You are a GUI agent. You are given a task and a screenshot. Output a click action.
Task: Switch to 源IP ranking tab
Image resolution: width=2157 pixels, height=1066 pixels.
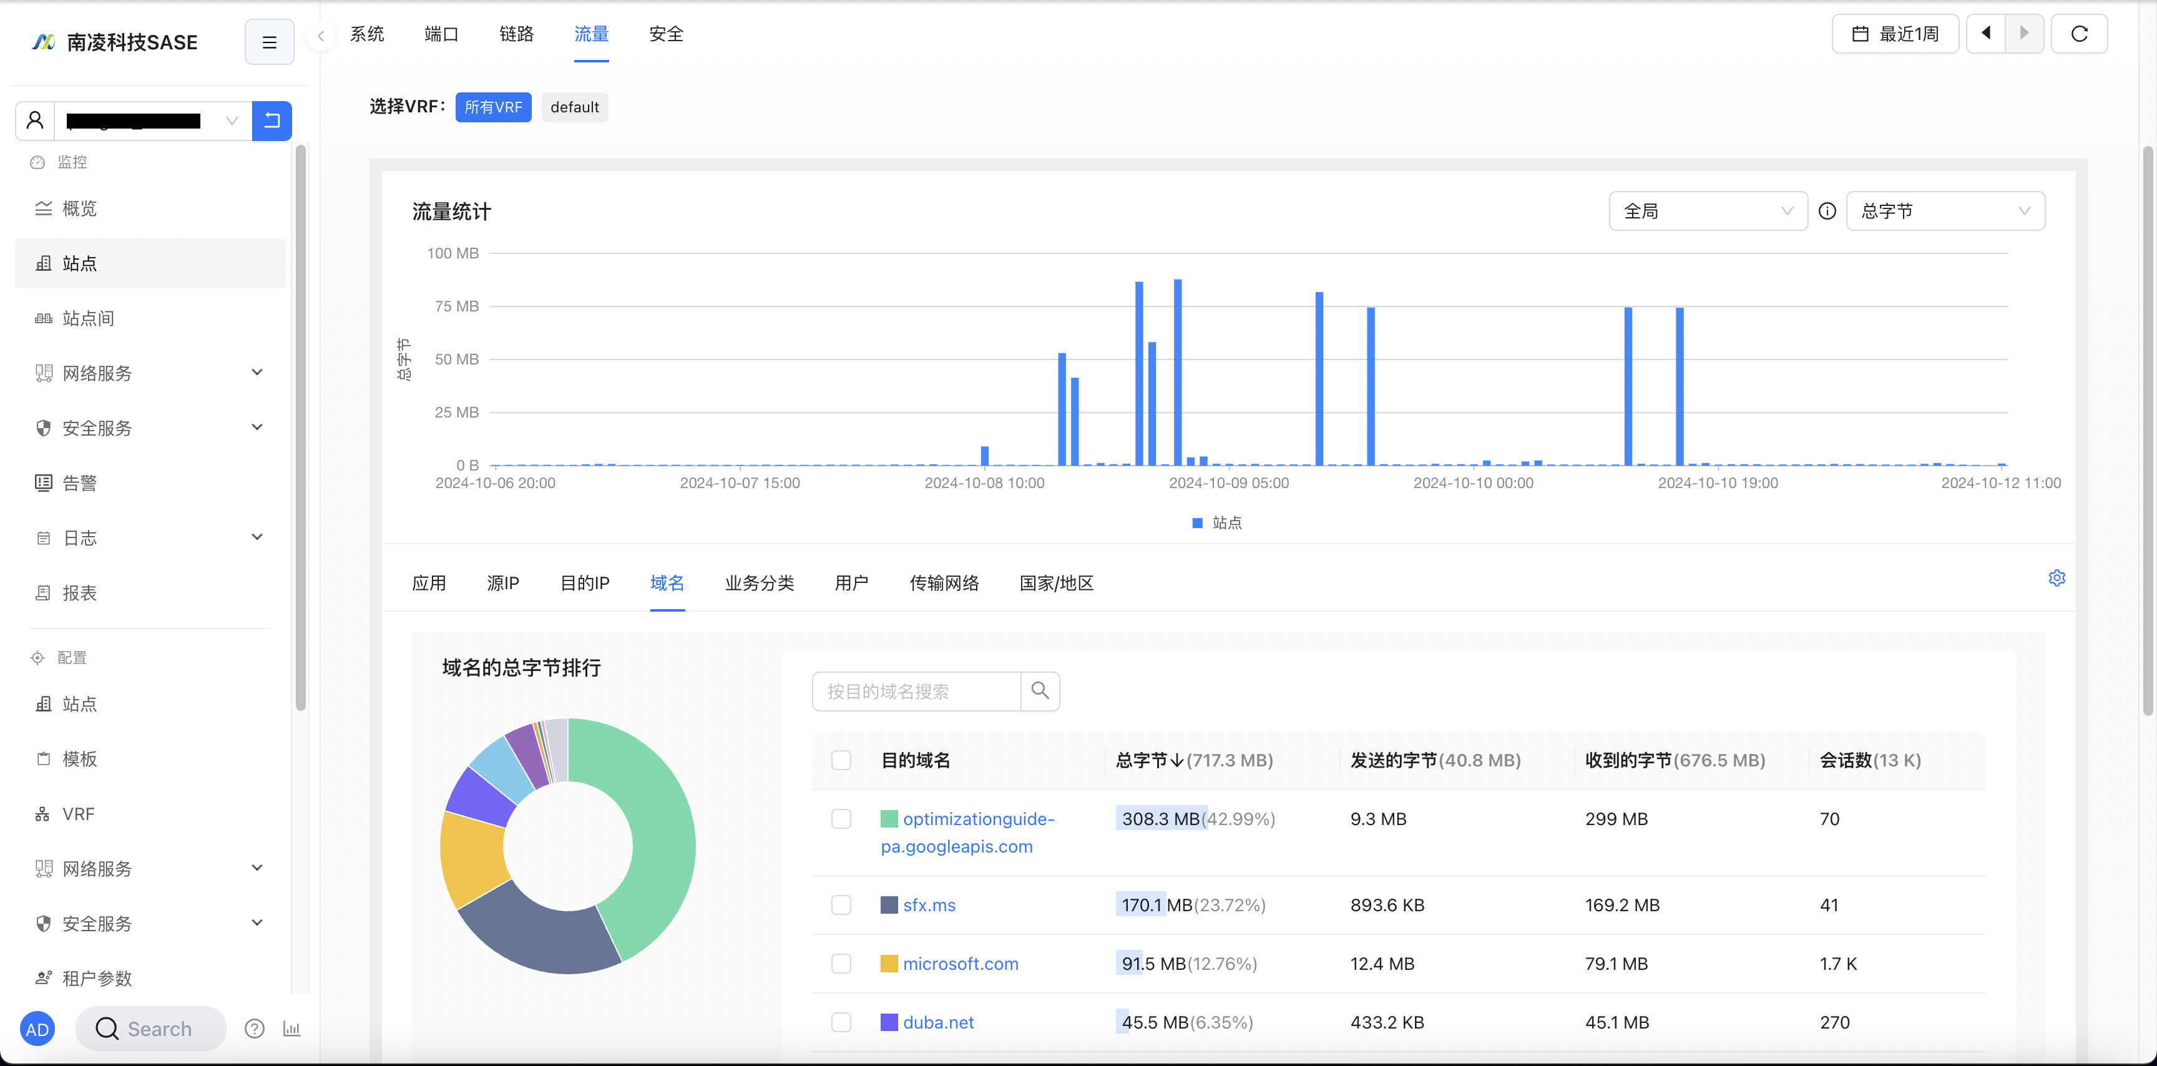click(503, 583)
